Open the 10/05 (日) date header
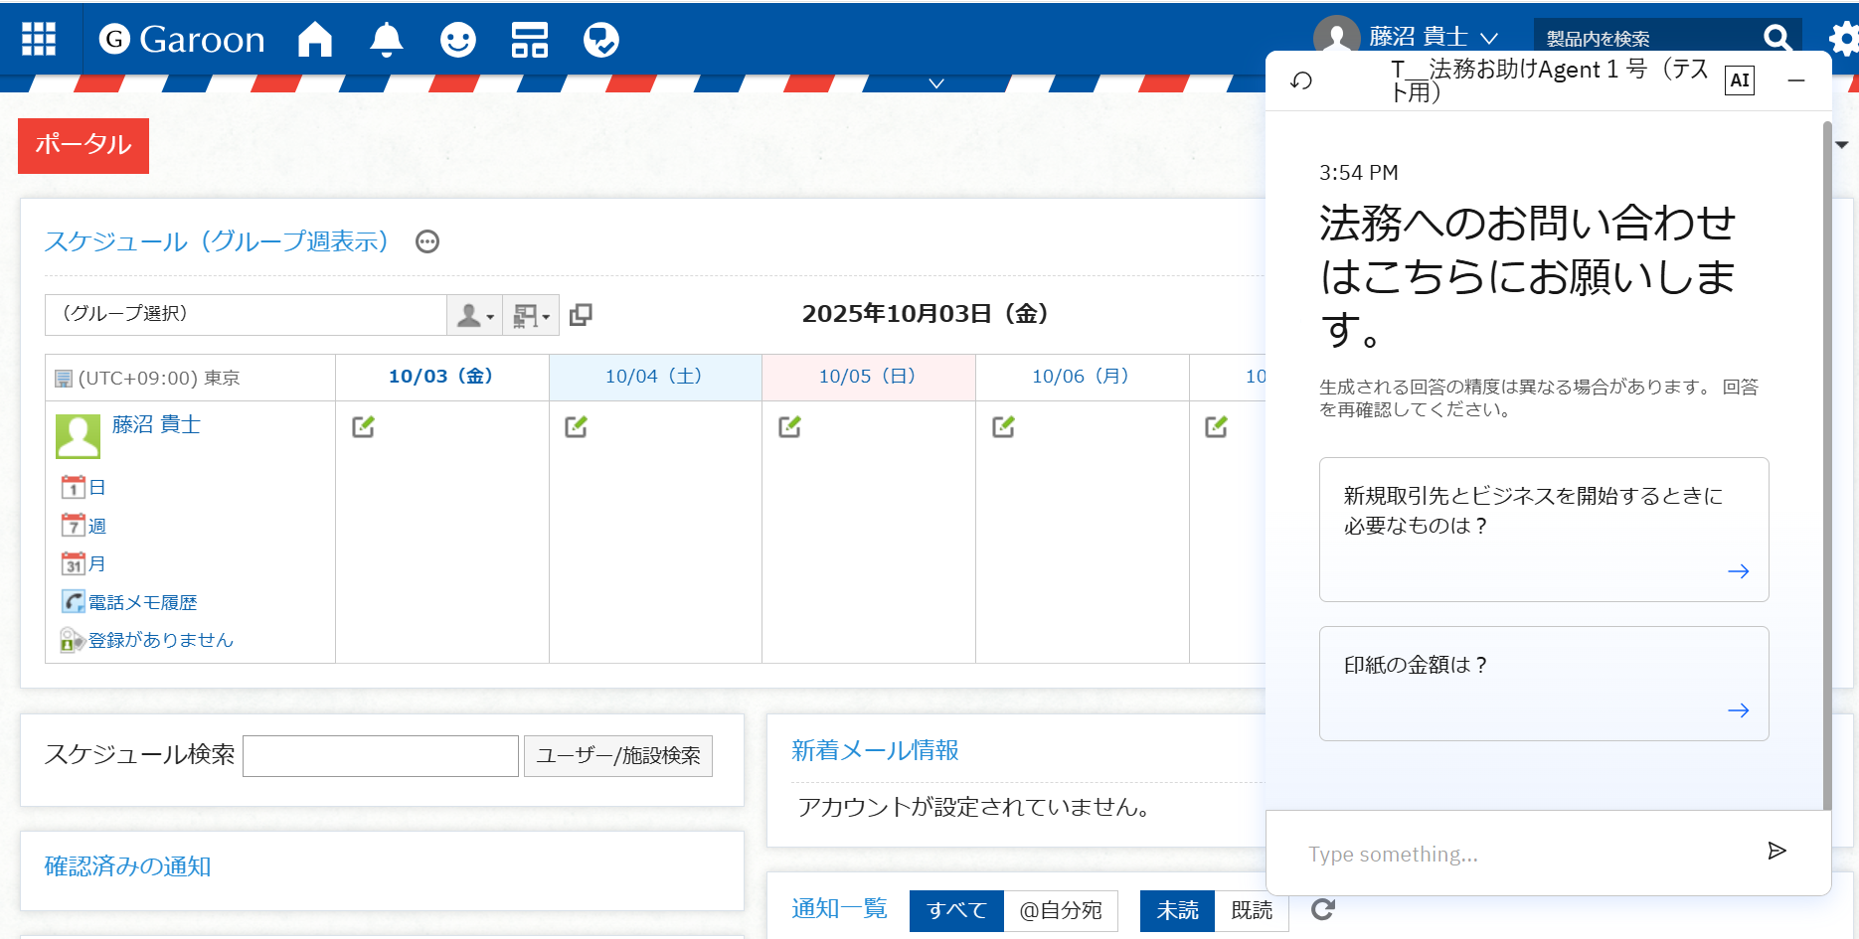The width and height of the screenshot is (1859, 939). click(868, 377)
